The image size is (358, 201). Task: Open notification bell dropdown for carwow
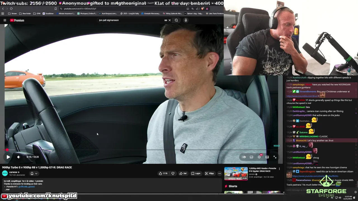34,173
